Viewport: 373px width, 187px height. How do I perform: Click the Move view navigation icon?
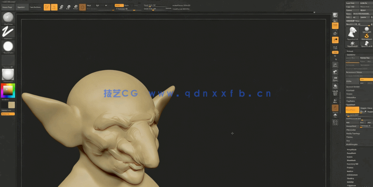click(x=335, y=72)
